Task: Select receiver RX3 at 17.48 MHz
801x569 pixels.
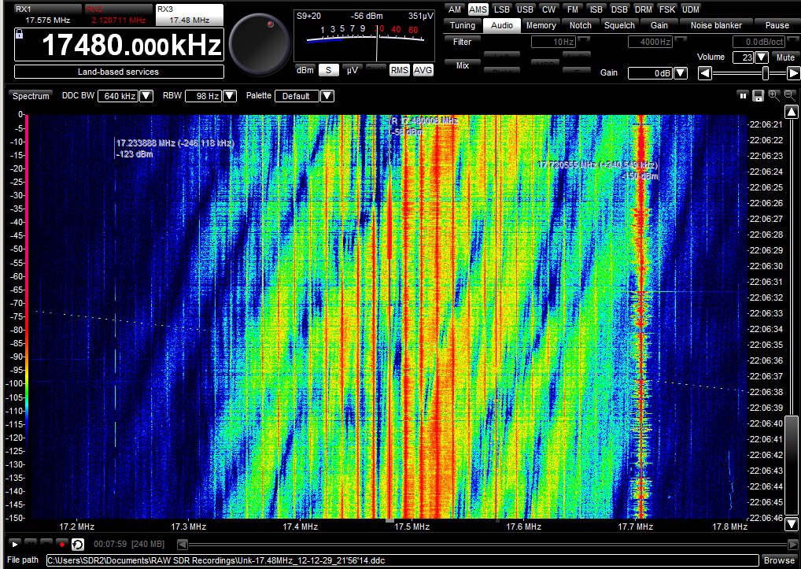Action: coord(190,15)
